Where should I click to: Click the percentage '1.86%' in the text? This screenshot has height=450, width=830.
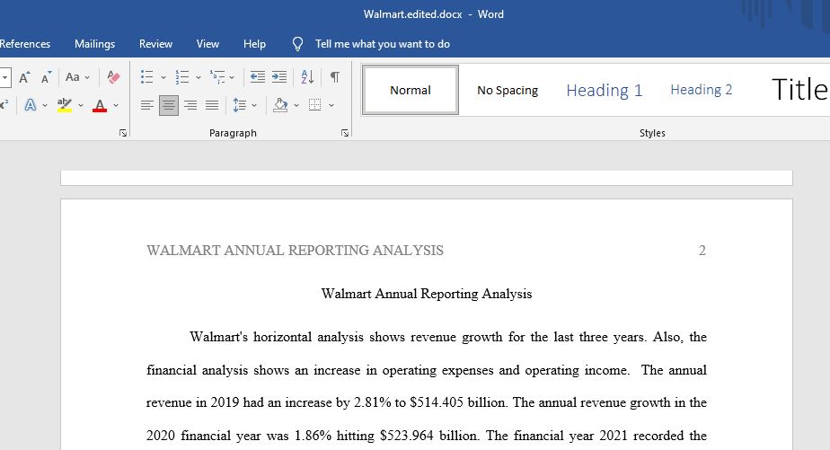pos(313,436)
